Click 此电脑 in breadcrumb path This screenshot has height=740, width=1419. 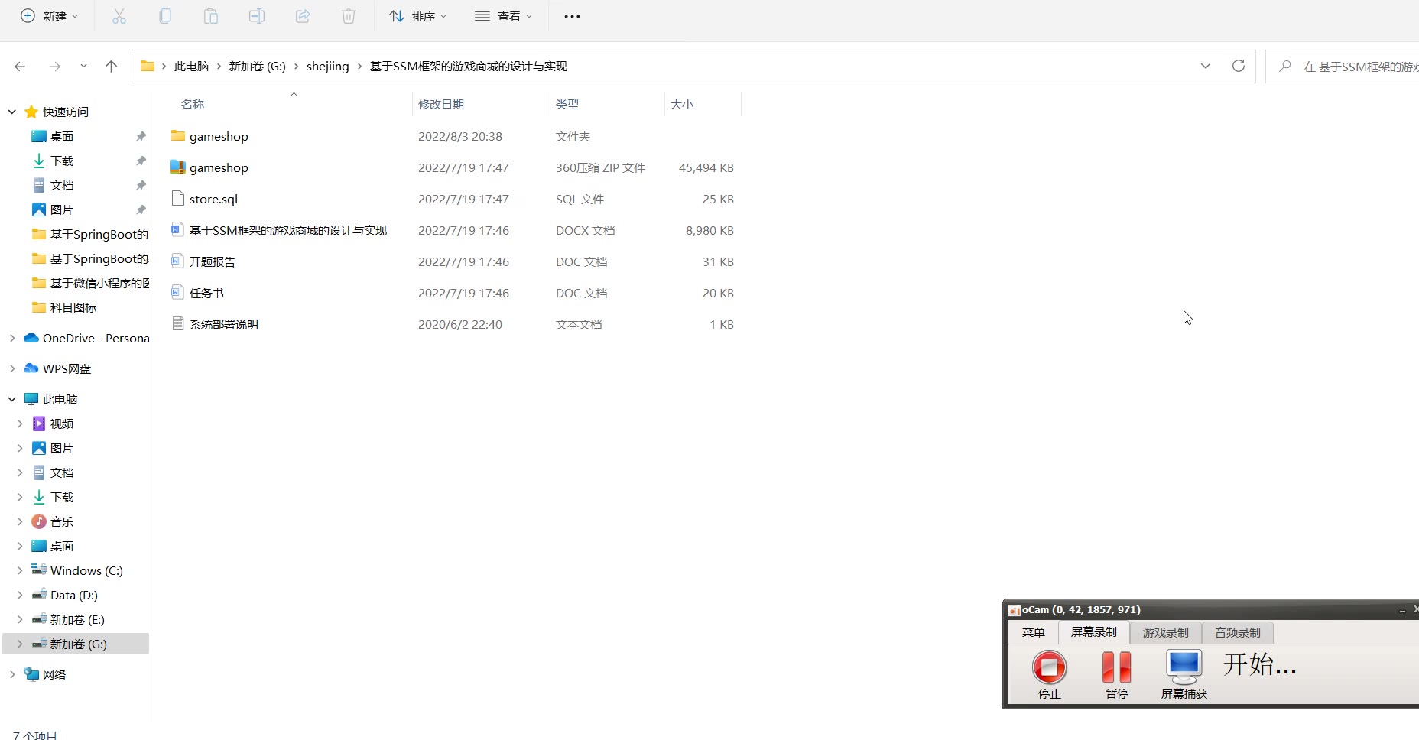pyautogui.click(x=191, y=67)
